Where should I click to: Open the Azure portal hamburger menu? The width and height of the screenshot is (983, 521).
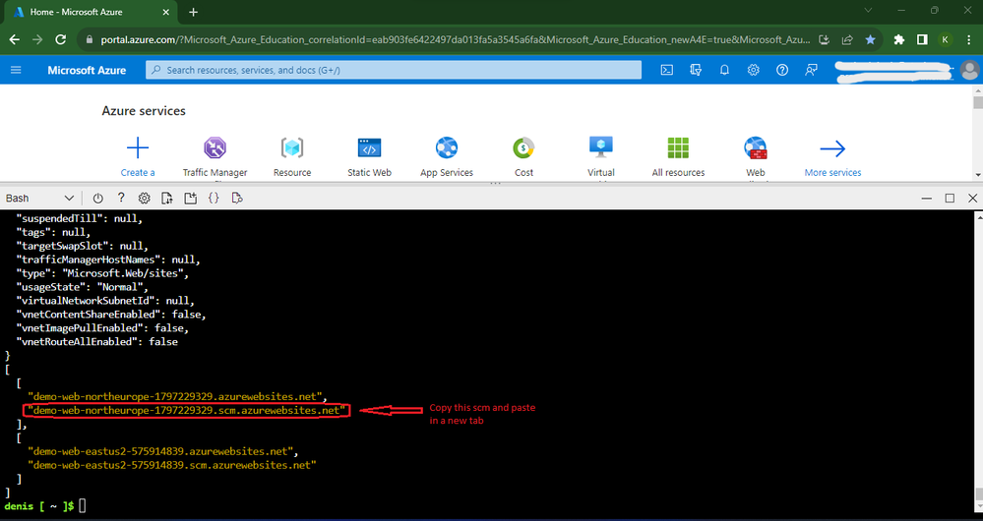pyautogui.click(x=16, y=70)
